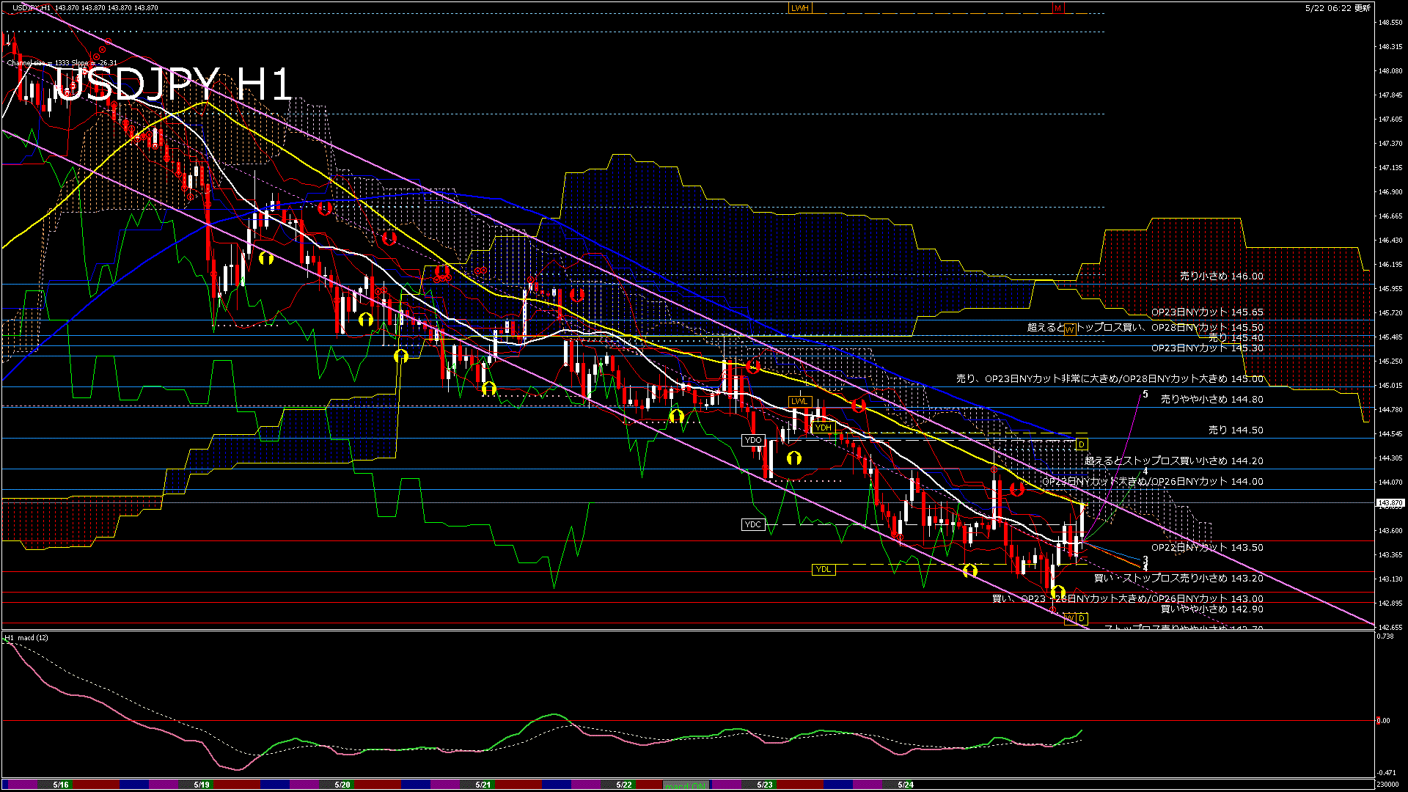
Task: Select the yellow YDL level tag
Action: [x=824, y=569]
